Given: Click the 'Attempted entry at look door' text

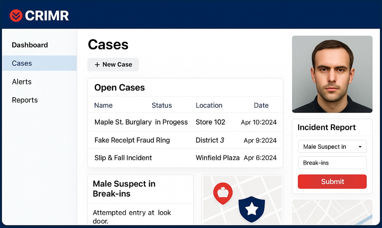Looking at the screenshot, I should [x=132, y=217].
